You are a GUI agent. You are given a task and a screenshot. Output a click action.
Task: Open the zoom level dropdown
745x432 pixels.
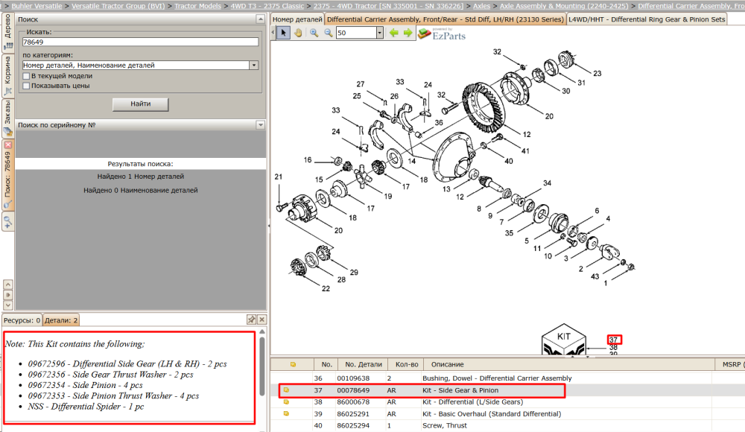(380, 33)
